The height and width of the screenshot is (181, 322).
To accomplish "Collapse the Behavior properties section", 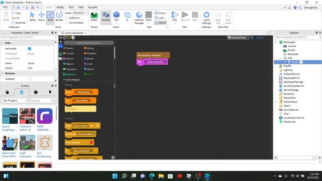I will [x=3, y=73].
